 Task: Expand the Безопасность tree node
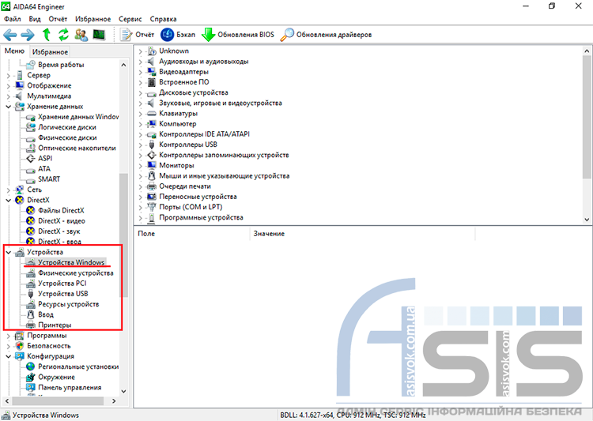pos(9,346)
